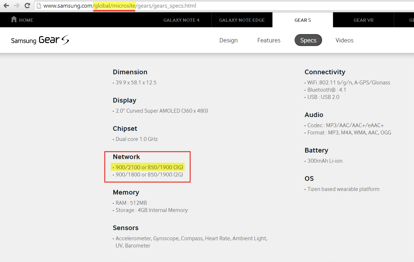
Task: Click the 900/1800 or 850/1900 (2G) line
Action: pyautogui.click(x=149, y=175)
